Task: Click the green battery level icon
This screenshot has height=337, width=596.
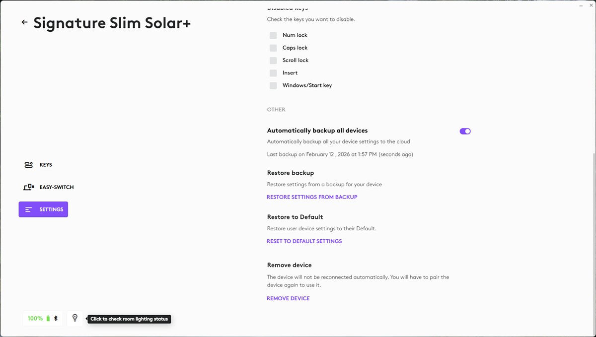Action: [x=48, y=319]
